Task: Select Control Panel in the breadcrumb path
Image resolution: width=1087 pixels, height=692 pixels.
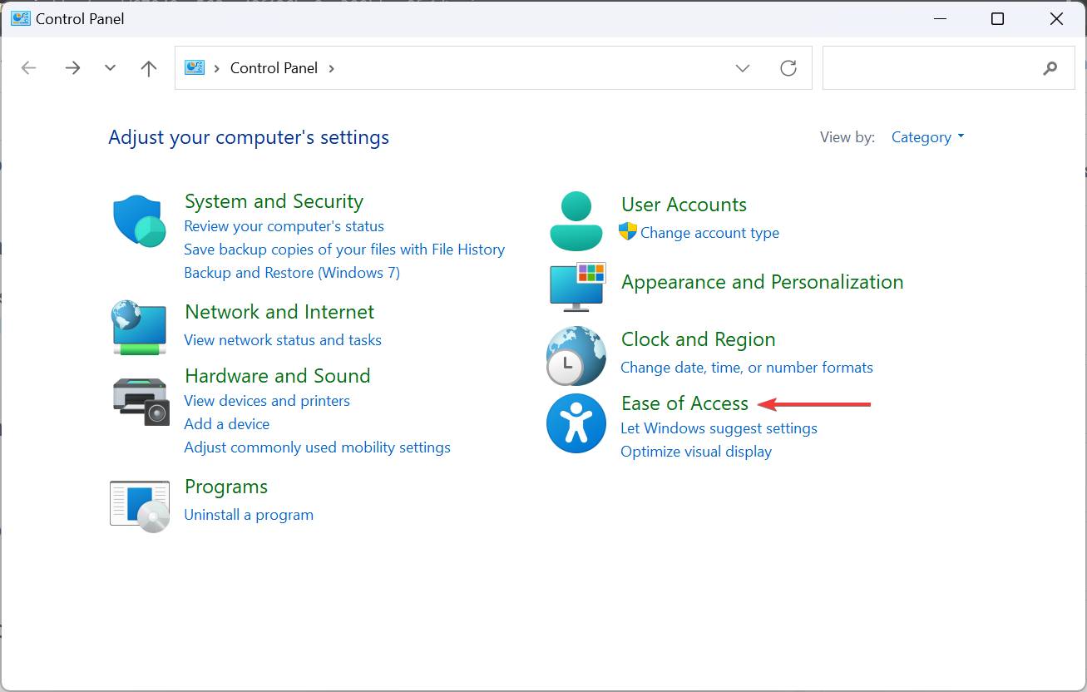Action: tap(274, 67)
